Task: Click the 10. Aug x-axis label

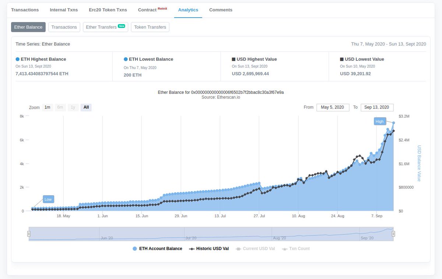Action: (x=299, y=216)
